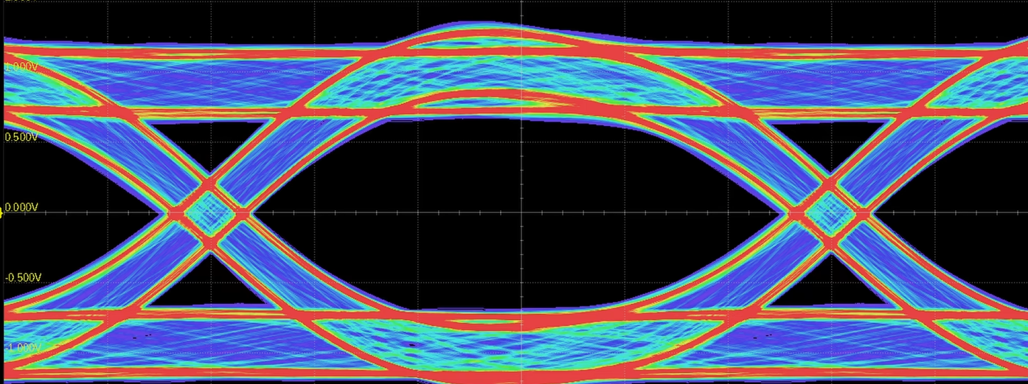The width and height of the screenshot is (1028, 384).
Task: Click the -0.500V axis label
Action: pyautogui.click(x=22, y=278)
